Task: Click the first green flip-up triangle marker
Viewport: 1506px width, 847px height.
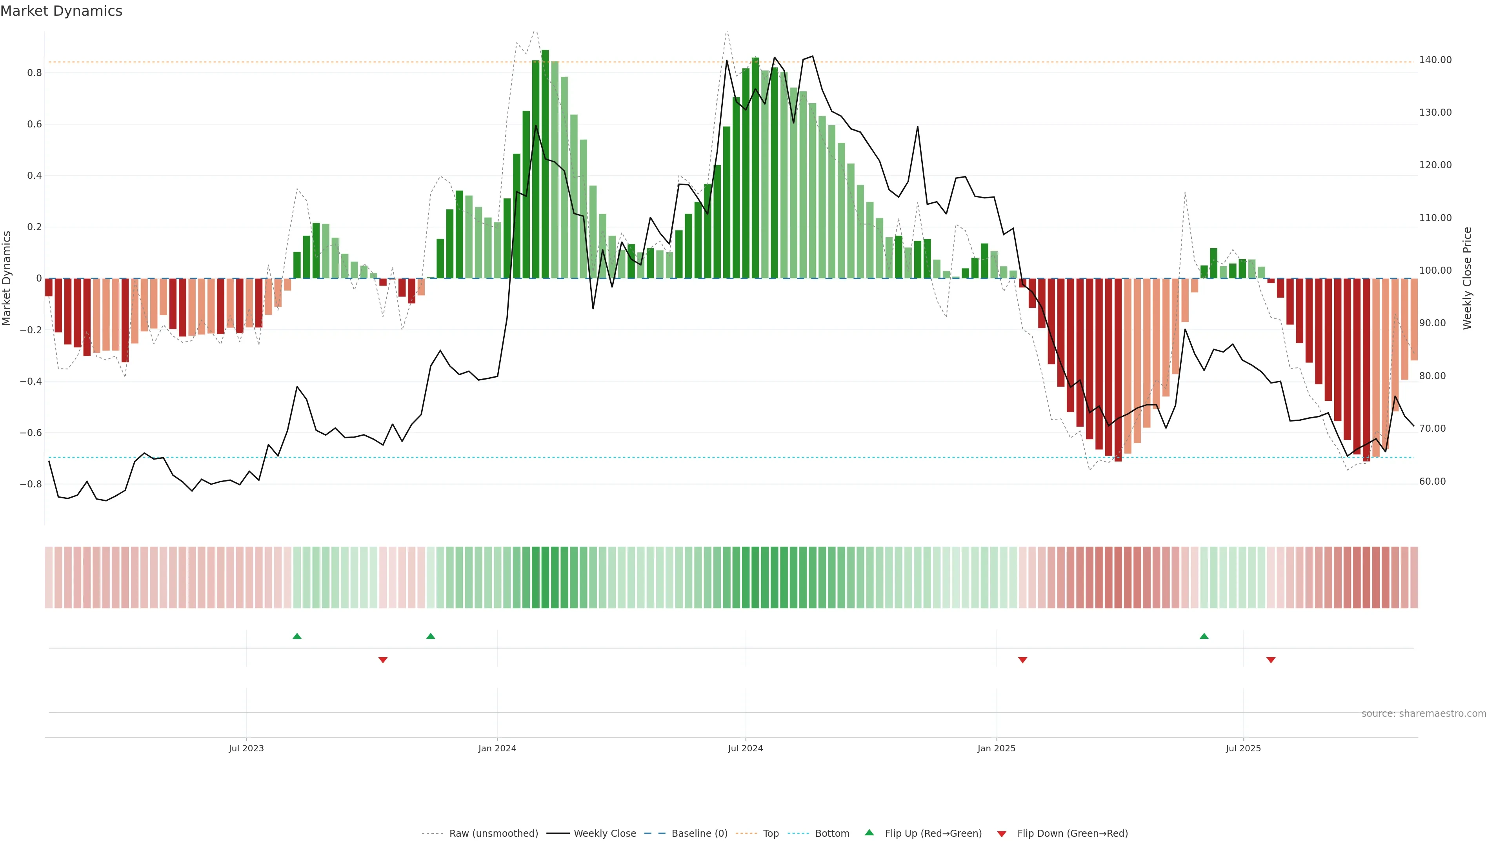Action: click(x=297, y=636)
